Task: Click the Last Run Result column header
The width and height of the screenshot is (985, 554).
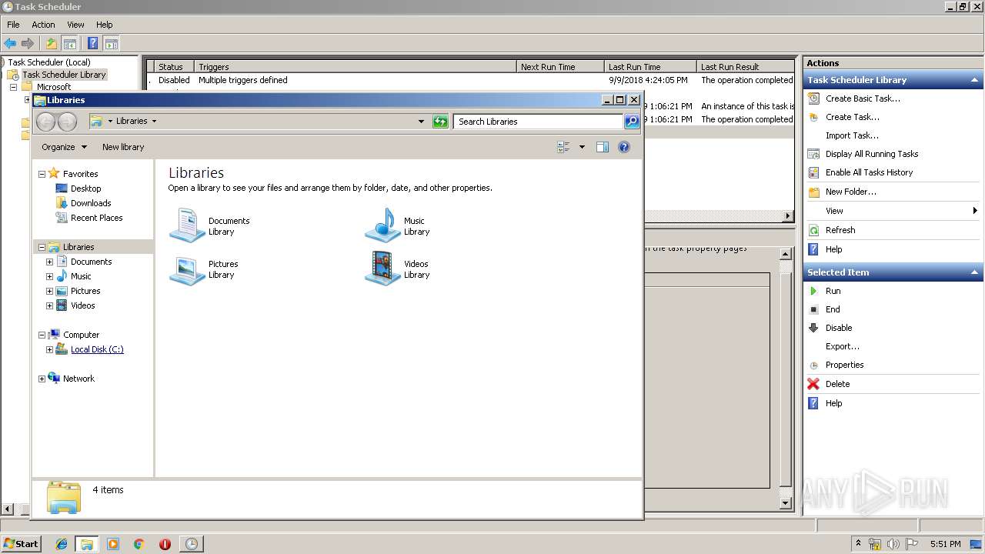Action: [x=745, y=67]
